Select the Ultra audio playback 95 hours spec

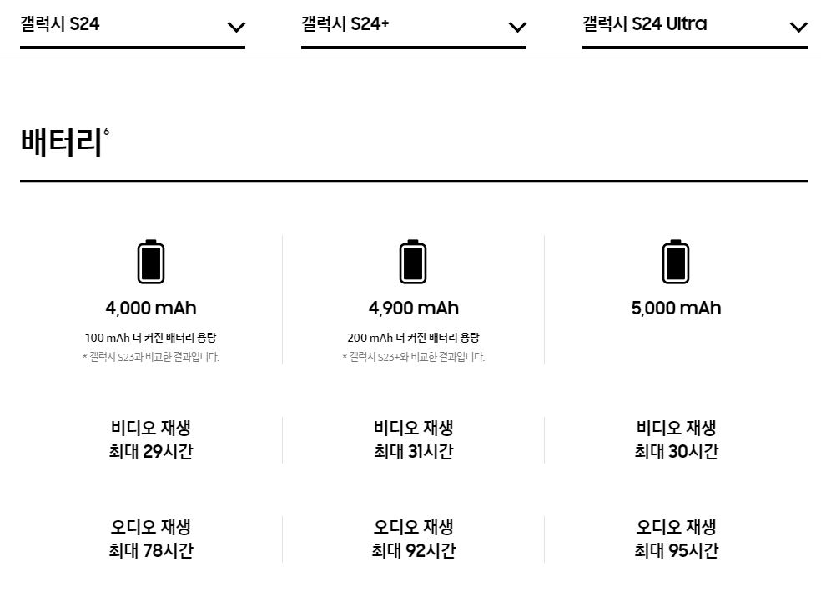point(674,539)
